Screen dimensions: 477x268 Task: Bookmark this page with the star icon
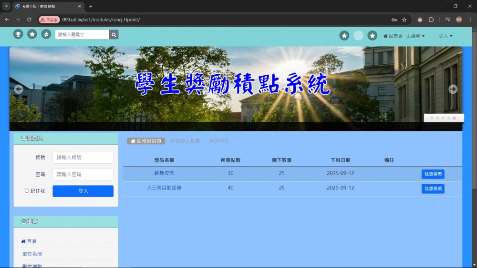(x=404, y=20)
